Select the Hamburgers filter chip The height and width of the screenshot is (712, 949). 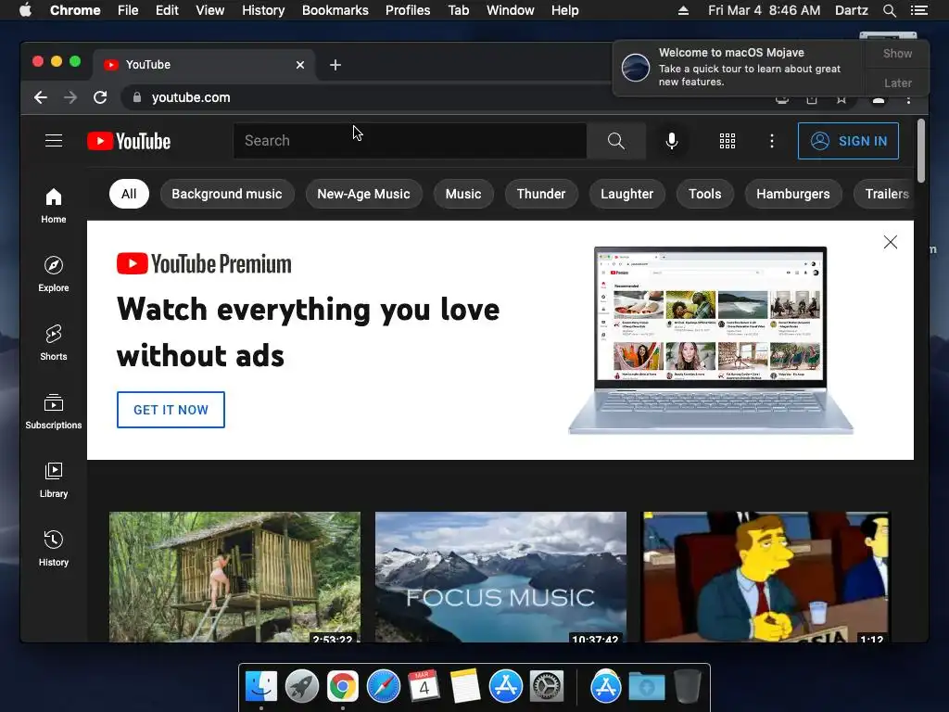(x=793, y=194)
